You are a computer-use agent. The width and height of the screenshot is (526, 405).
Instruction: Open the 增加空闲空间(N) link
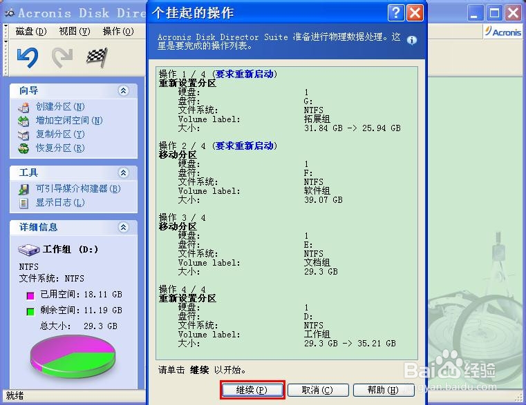(69, 121)
